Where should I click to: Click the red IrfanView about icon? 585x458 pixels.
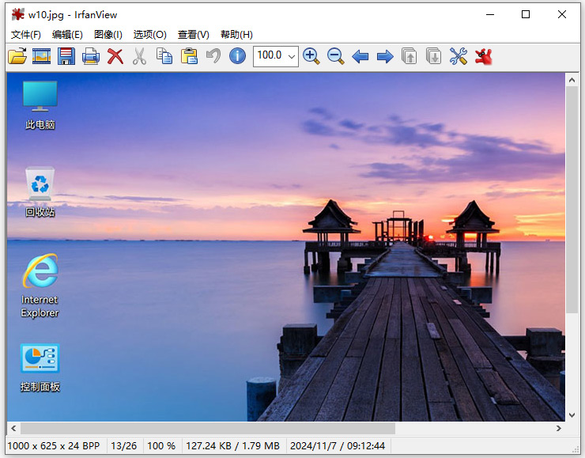(x=483, y=56)
